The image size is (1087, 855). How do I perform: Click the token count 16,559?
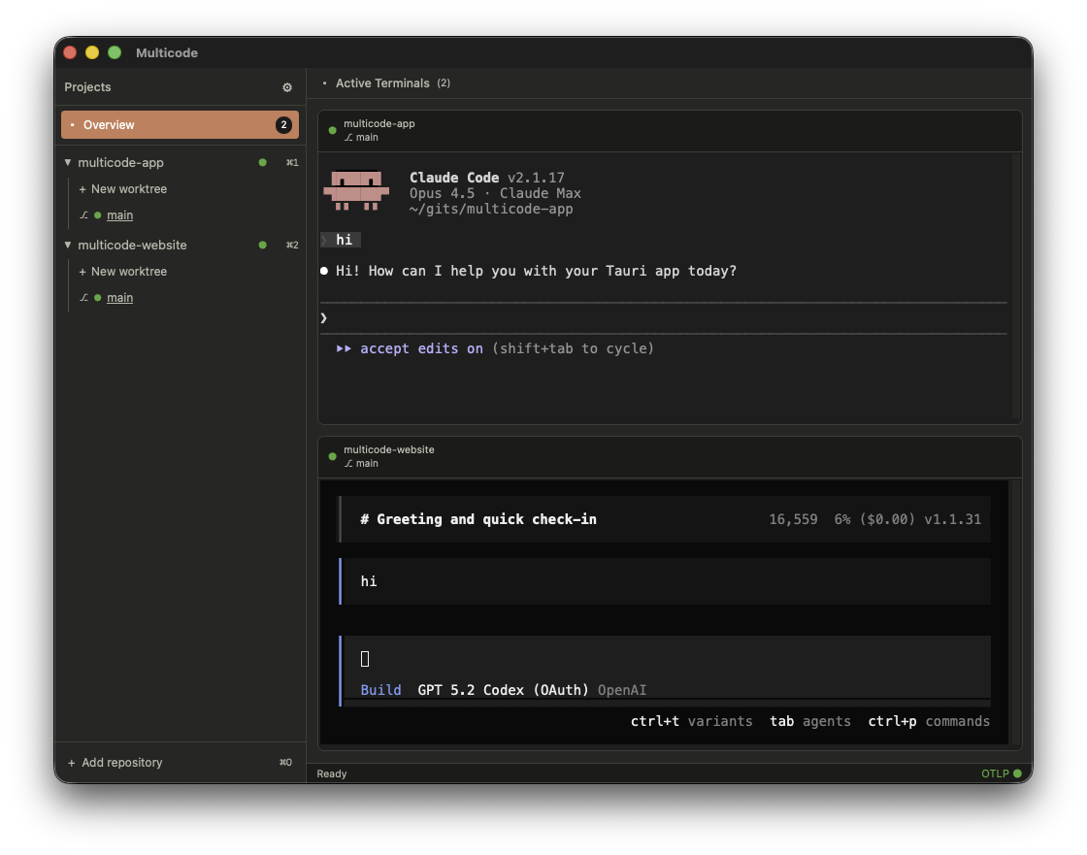coord(793,519)
